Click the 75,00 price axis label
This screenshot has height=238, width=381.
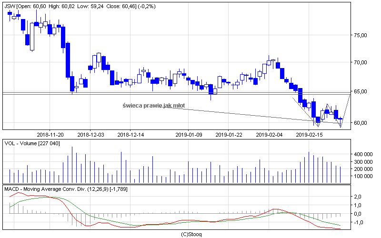pyautogui.click(x=361, y=35)
